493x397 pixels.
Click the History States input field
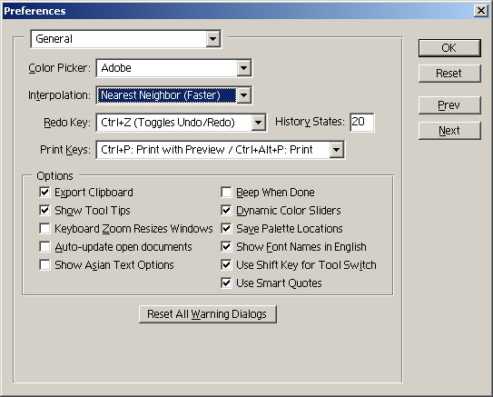click(x=362, y=122)
